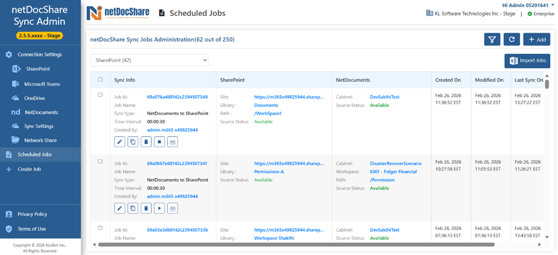Delete job 69a076a468142c2394507348 with trash icon
Viewport: 558px width, 255px height.
click(x=146, y=142)
